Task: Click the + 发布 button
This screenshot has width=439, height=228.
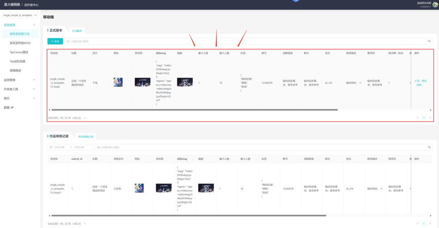Action: (55, 41)
